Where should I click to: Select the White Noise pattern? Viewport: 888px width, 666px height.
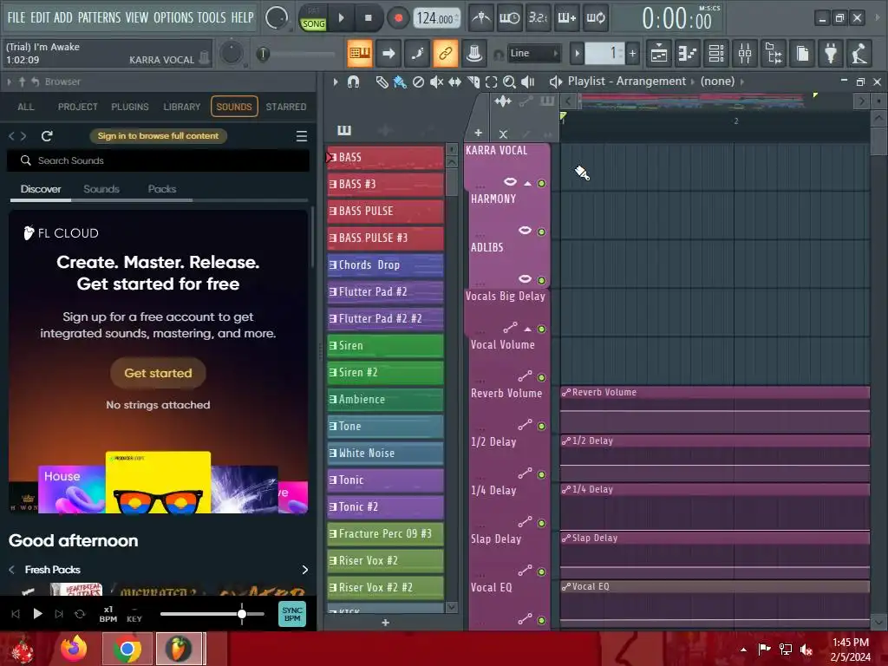[x=385, y=453]
